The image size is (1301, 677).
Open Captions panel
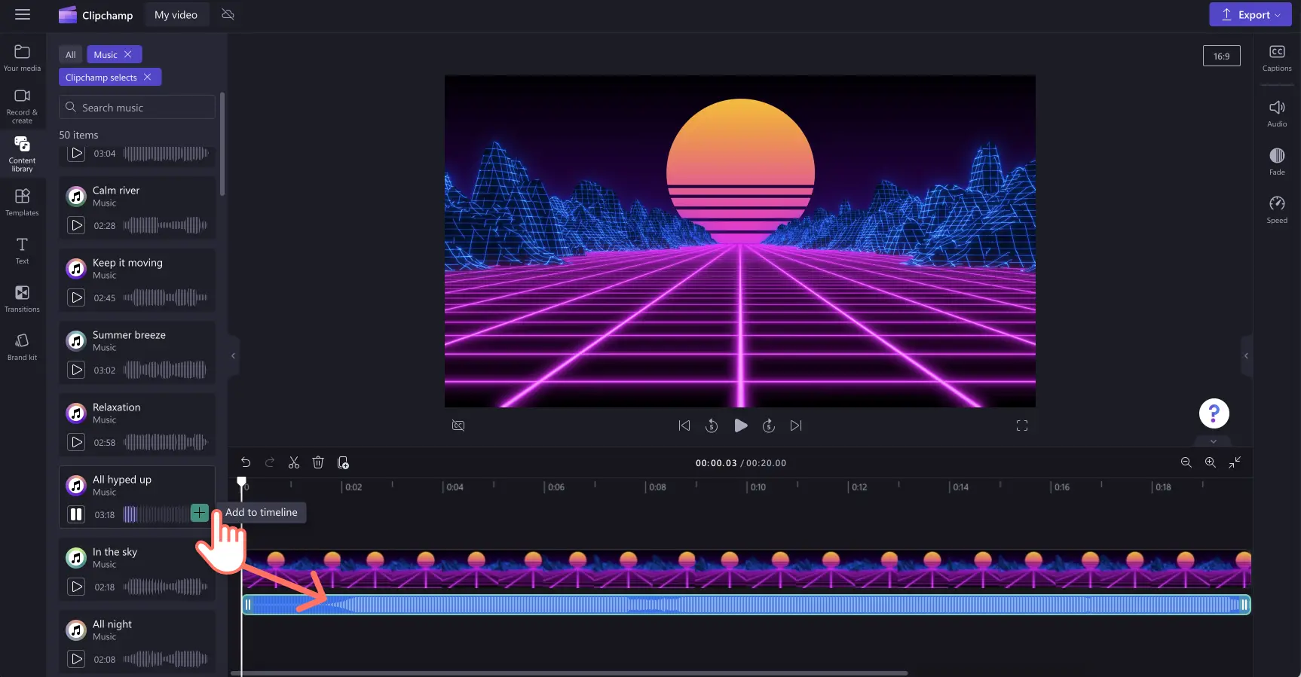point(1277,58)
